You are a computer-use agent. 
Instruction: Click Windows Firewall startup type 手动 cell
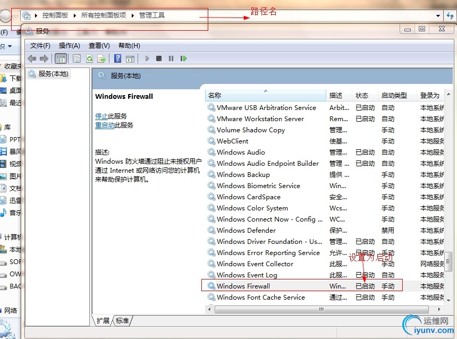tap(388, 286)
